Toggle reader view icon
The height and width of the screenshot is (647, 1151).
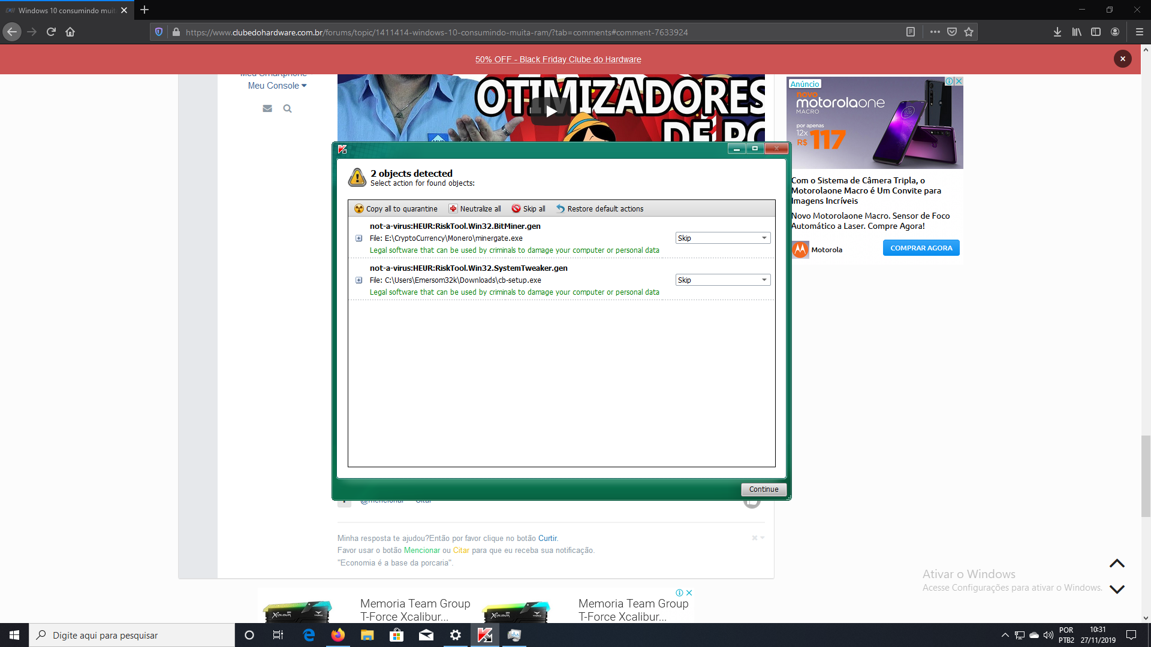tap(910, 32)
